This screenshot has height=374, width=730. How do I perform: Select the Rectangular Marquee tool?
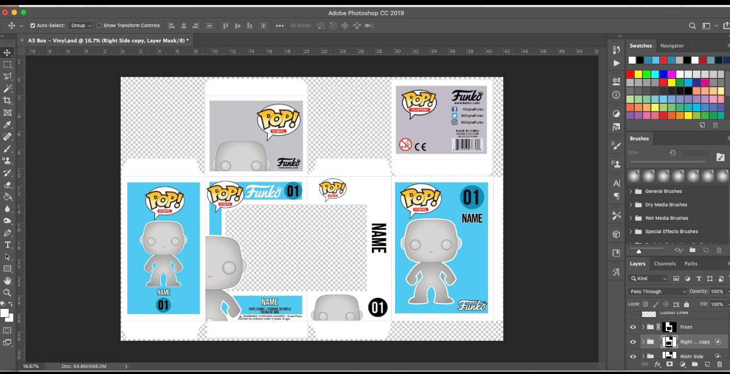tap(8, 65)
